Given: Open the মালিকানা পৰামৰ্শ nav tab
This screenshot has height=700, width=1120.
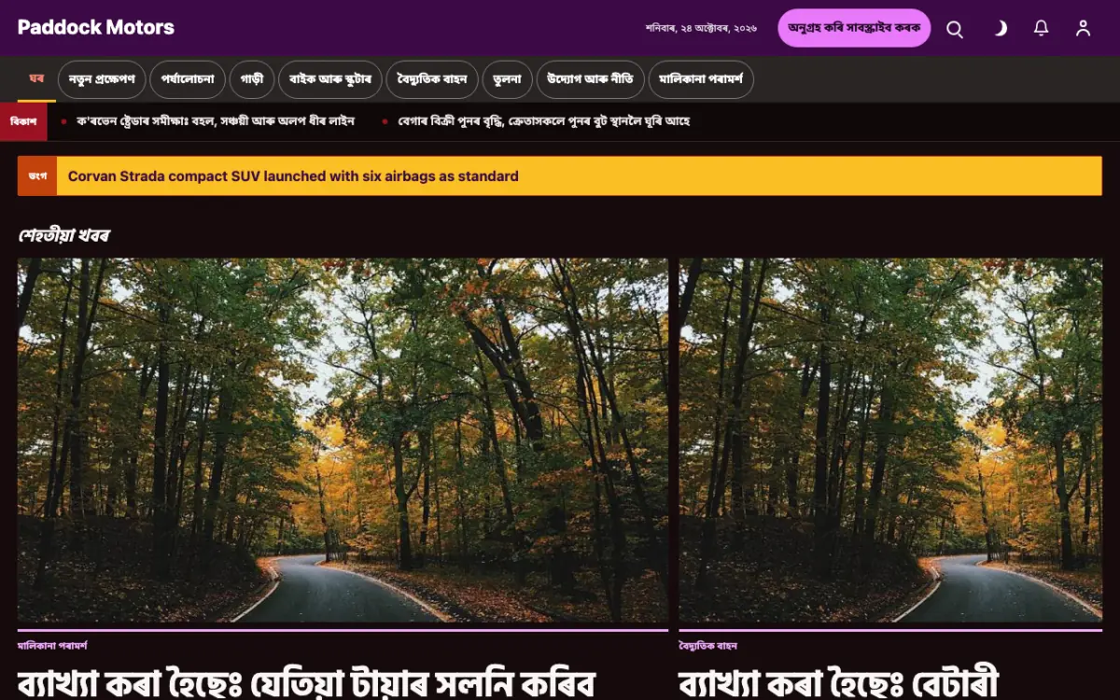Looking at the screenshot, I should click(x=701, y=79).
